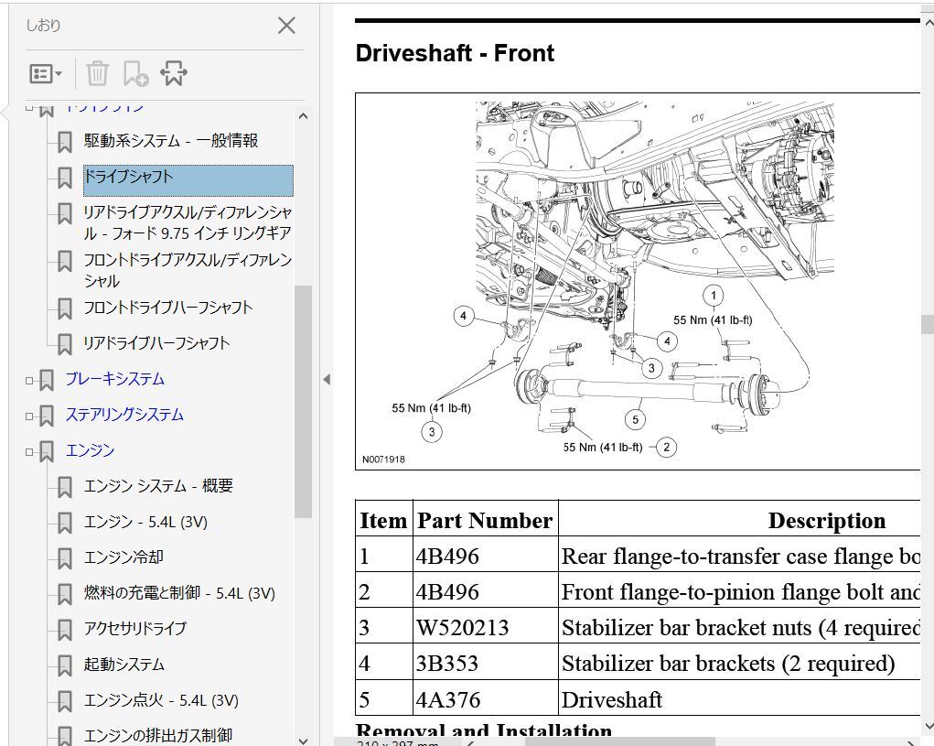Image resolution: width=934 pixels, height=746 pixels.
Task: Expand the ブレーキシステム tree node
Action: tap(29, 381)
